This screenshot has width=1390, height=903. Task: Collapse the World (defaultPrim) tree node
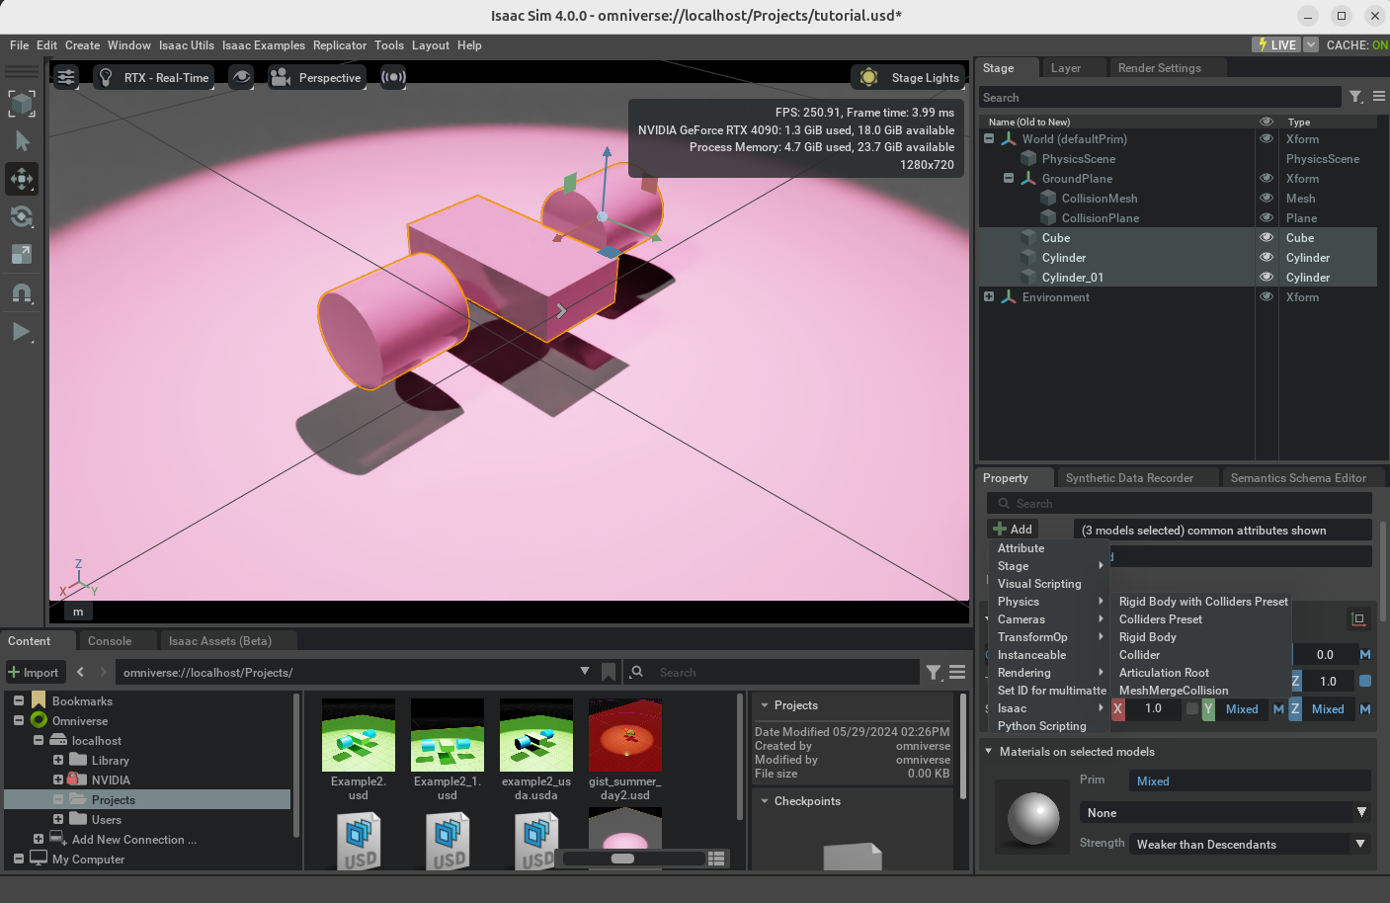[x=989, y=139]
